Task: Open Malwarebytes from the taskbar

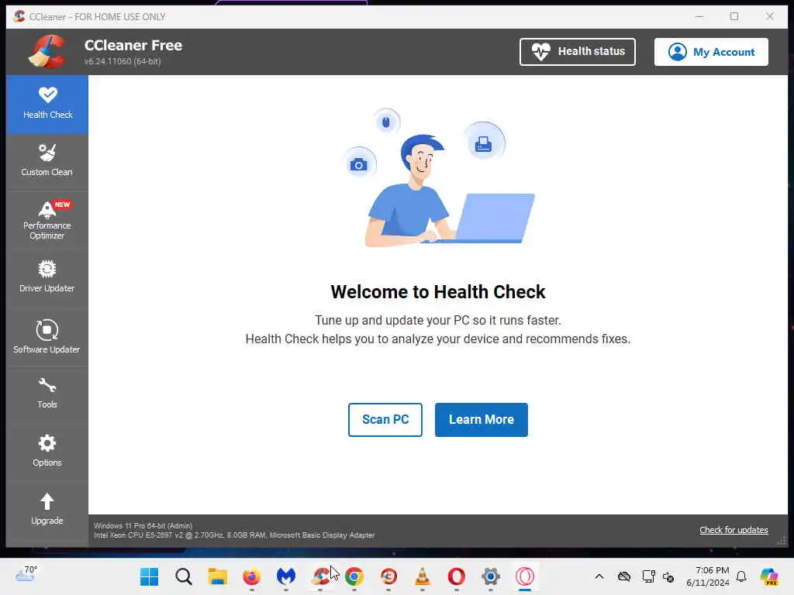Action: pyautogui.click(x=286, y=576)
